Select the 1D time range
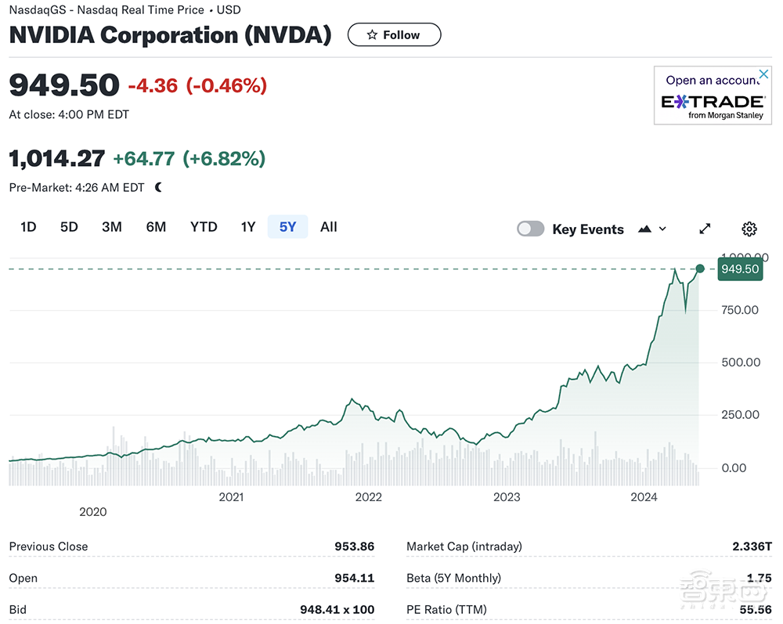 28,227
